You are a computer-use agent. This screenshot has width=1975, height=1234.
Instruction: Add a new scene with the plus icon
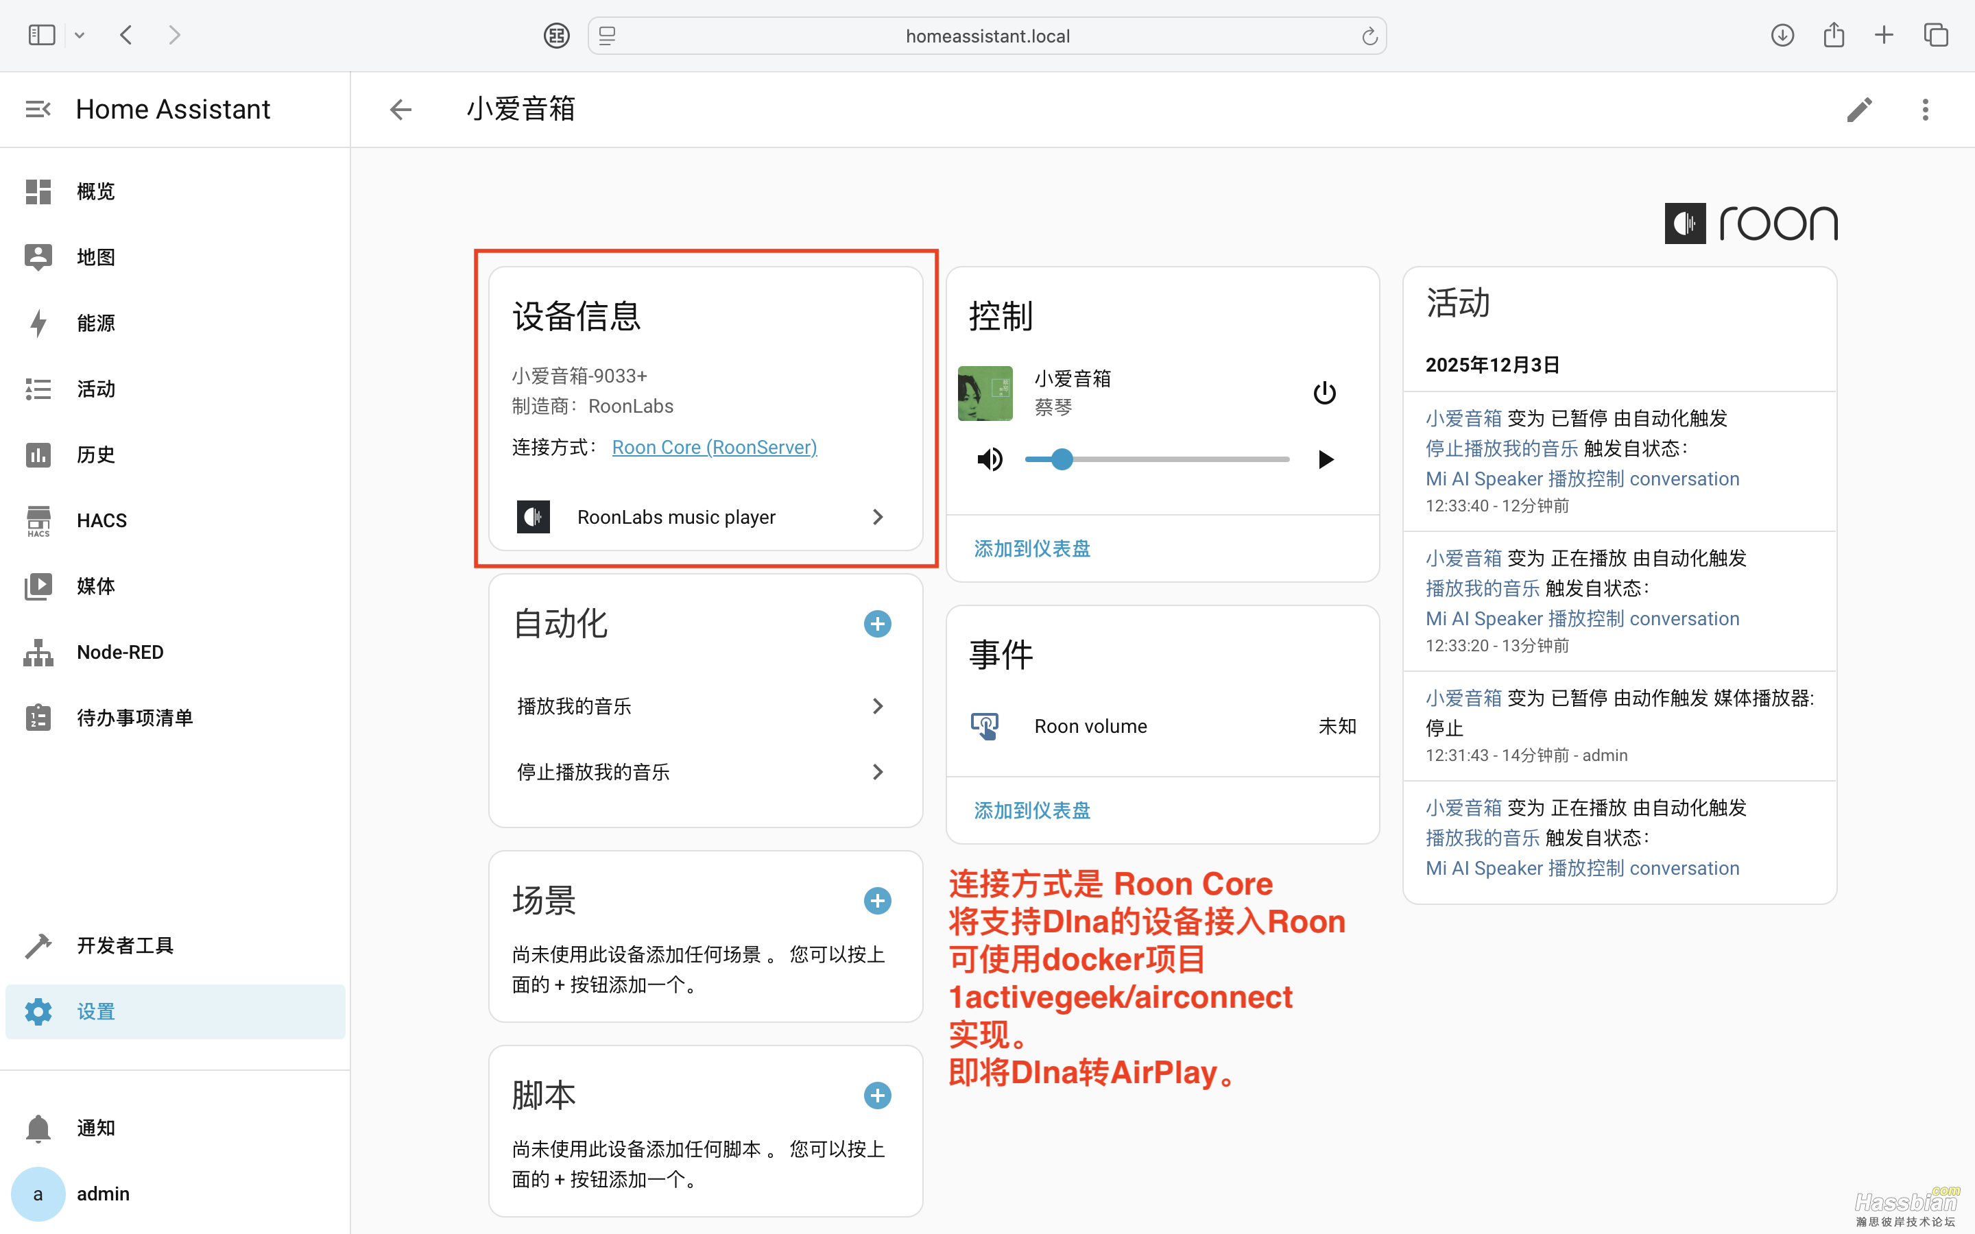click(x=877, y=901)
